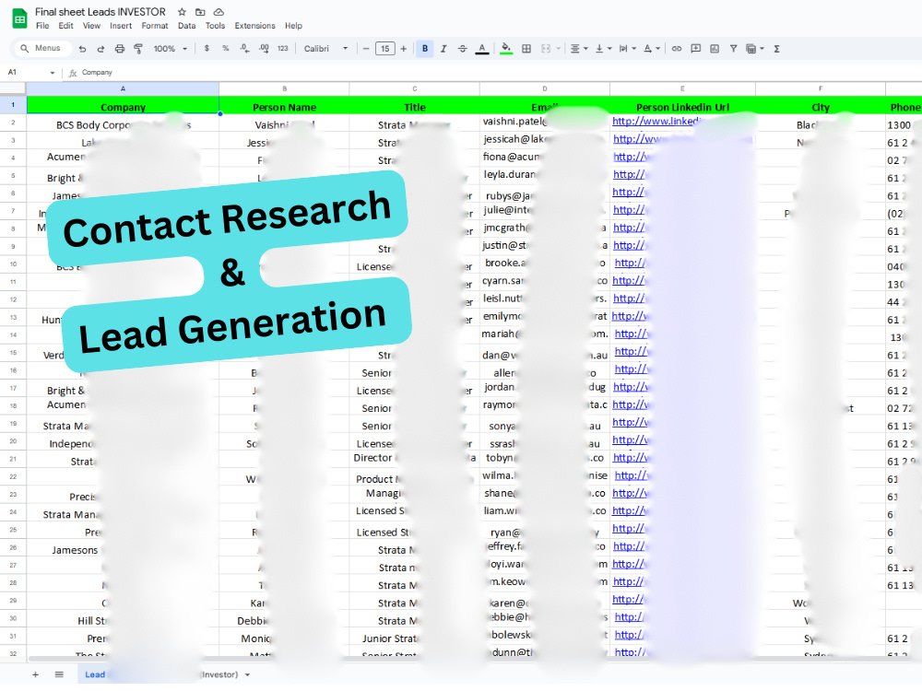Screen dimensions: 922x691
Task: Toggle Strikethrough formatting
Action: tap(462, 49)
